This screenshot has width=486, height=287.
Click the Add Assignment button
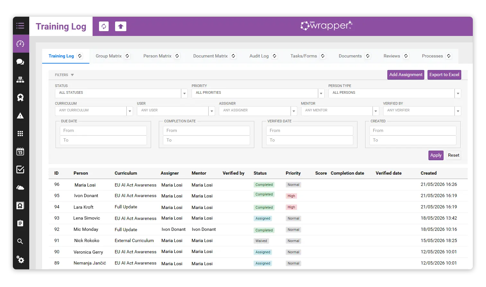[x=406, y=75]
